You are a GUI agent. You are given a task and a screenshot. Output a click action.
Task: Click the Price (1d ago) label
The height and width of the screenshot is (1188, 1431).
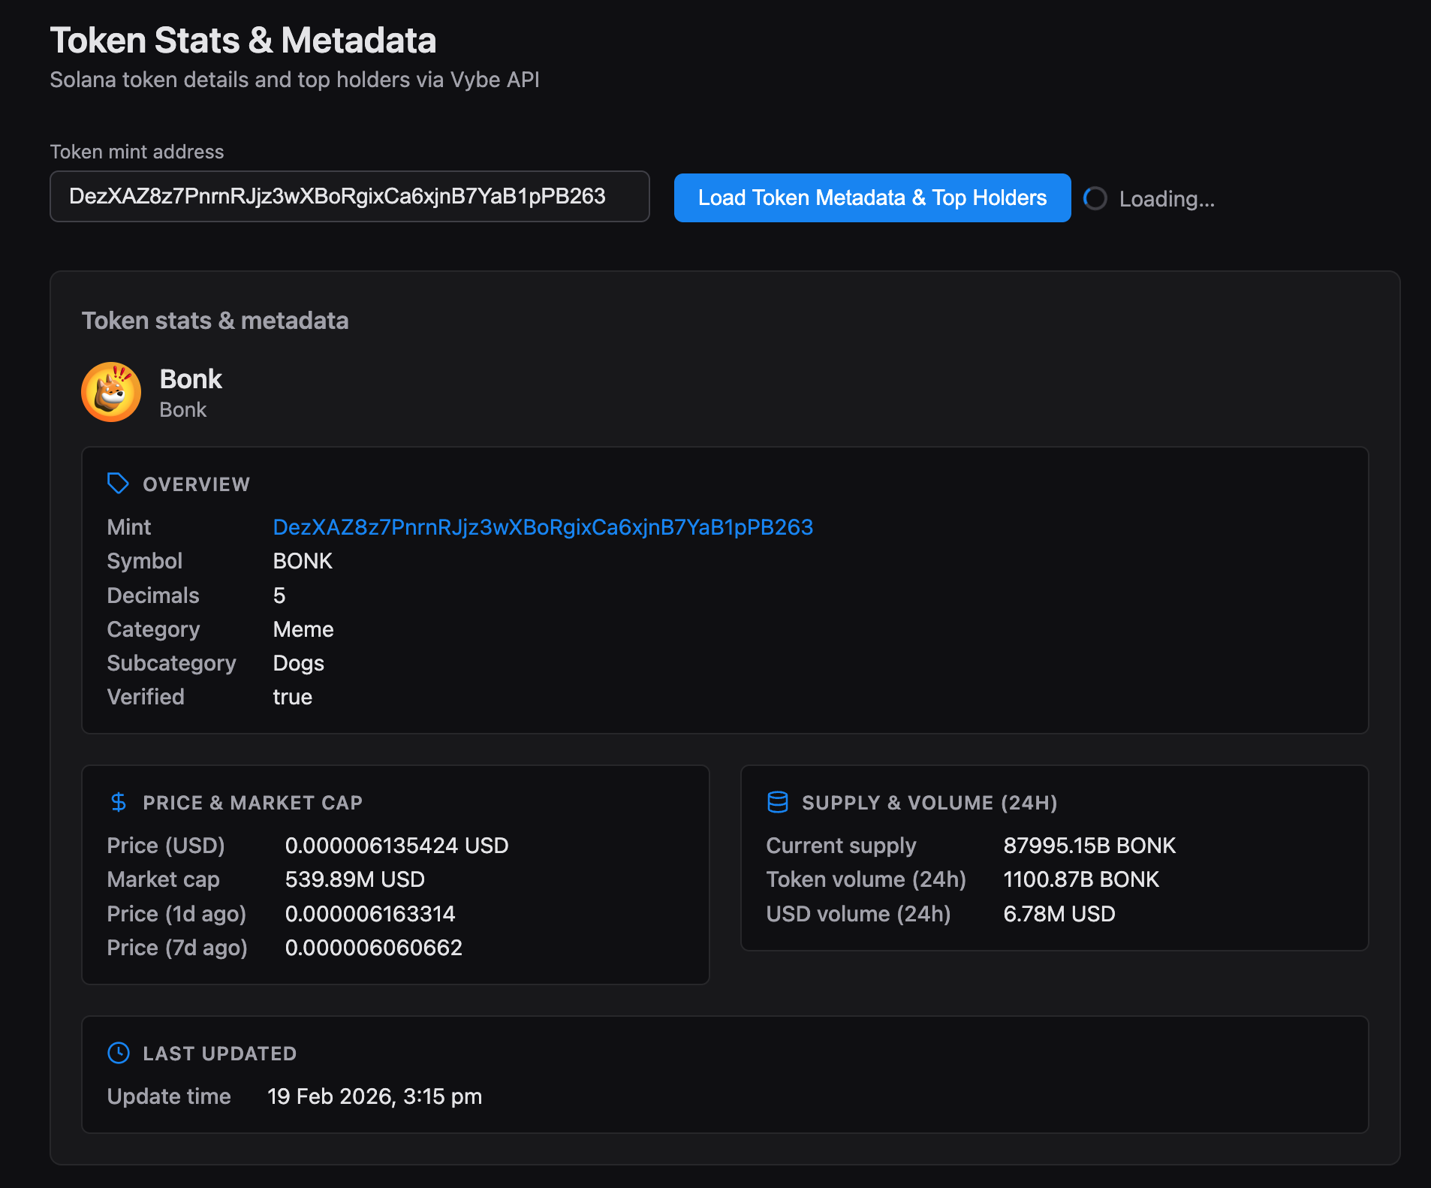click(177, 914)
